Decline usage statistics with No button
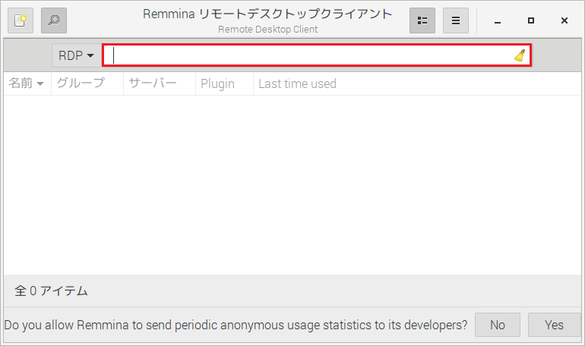The width and height of the screenshot is (585, 346). 498,325
